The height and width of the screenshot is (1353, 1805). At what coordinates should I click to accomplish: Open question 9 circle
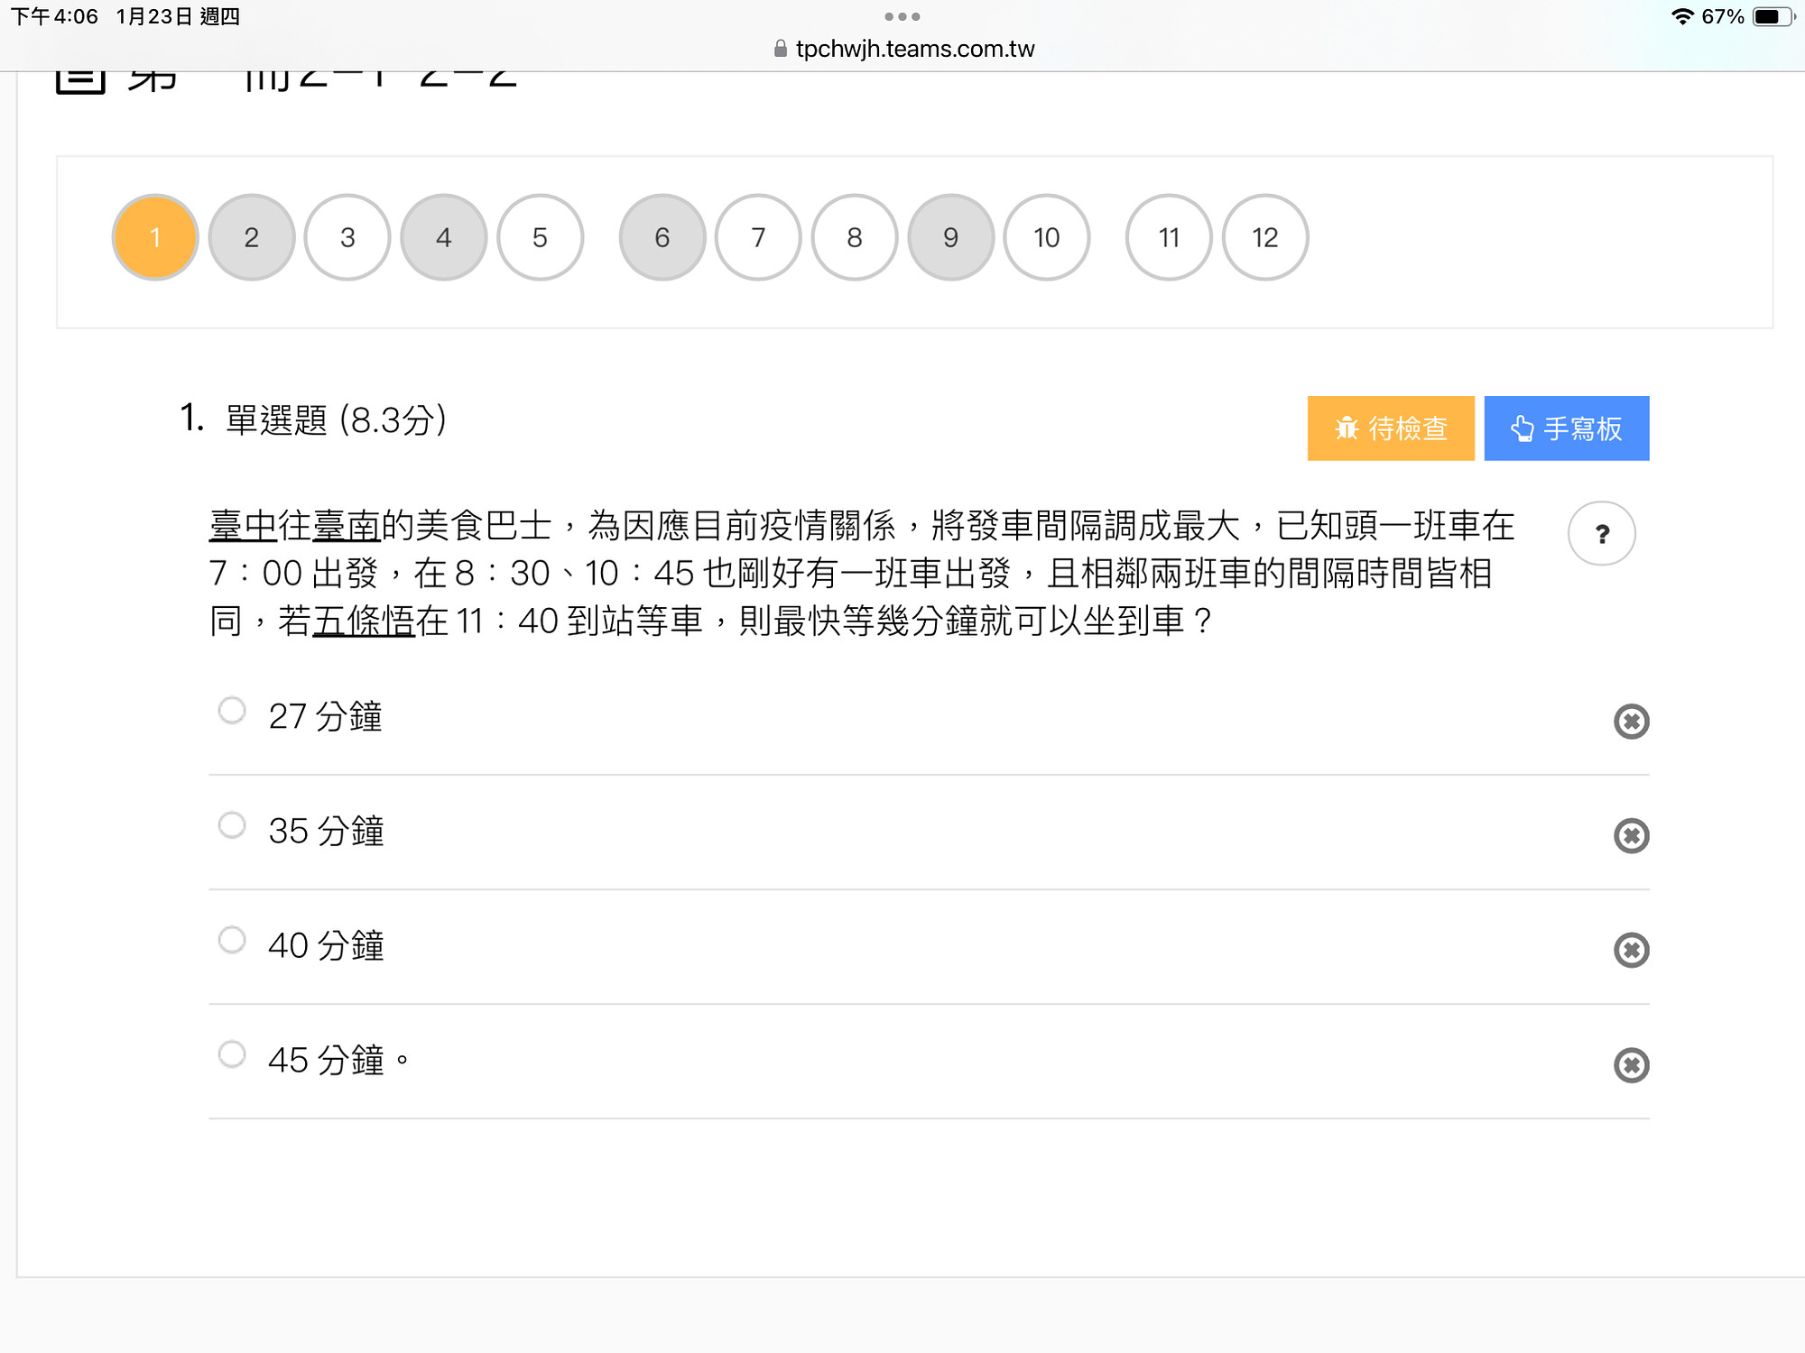tap(950, 237)
